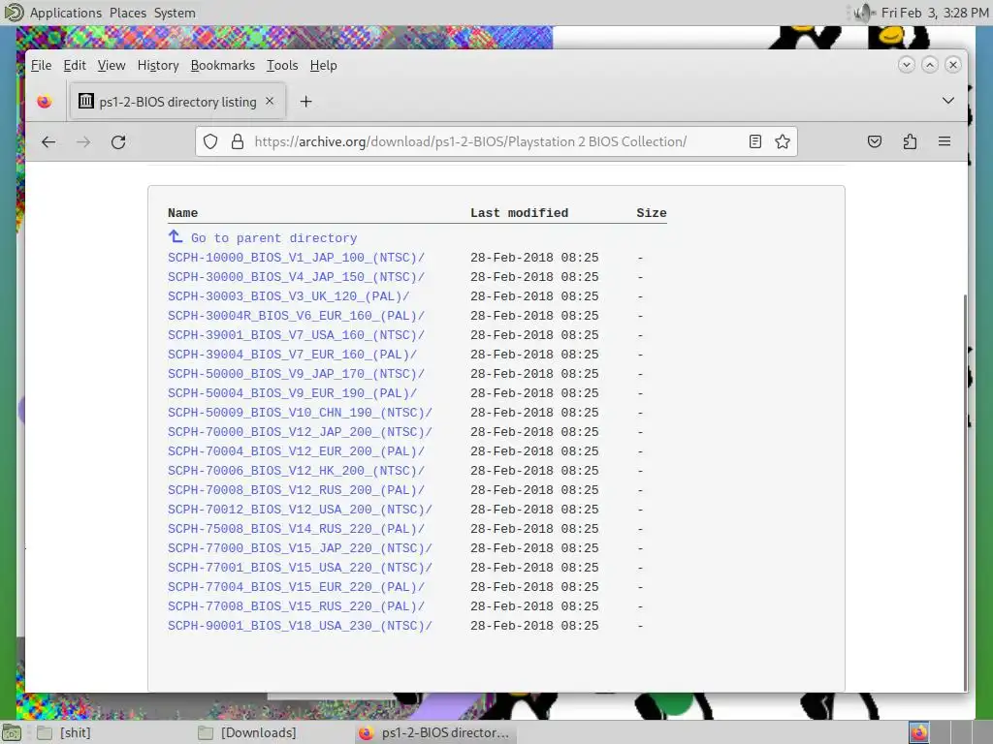Screen dimensions: 993x744
Task: Click the date and time clock
Action: tap(934, 13)
